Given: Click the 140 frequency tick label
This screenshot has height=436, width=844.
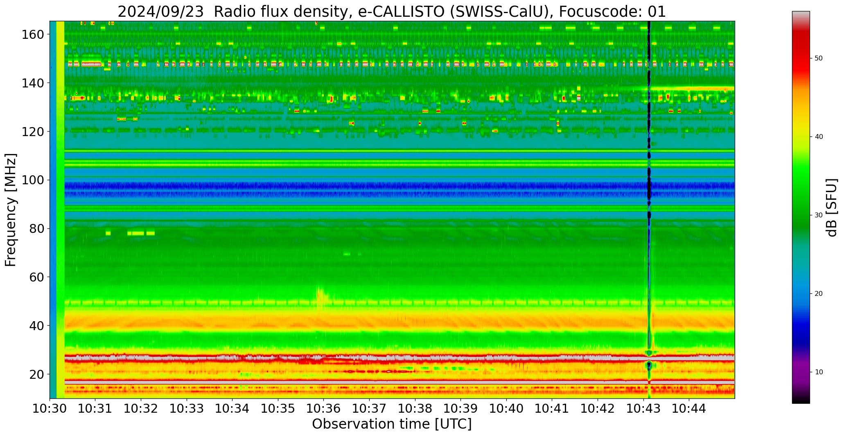Looking at the screenshot, I should [32, 83].
